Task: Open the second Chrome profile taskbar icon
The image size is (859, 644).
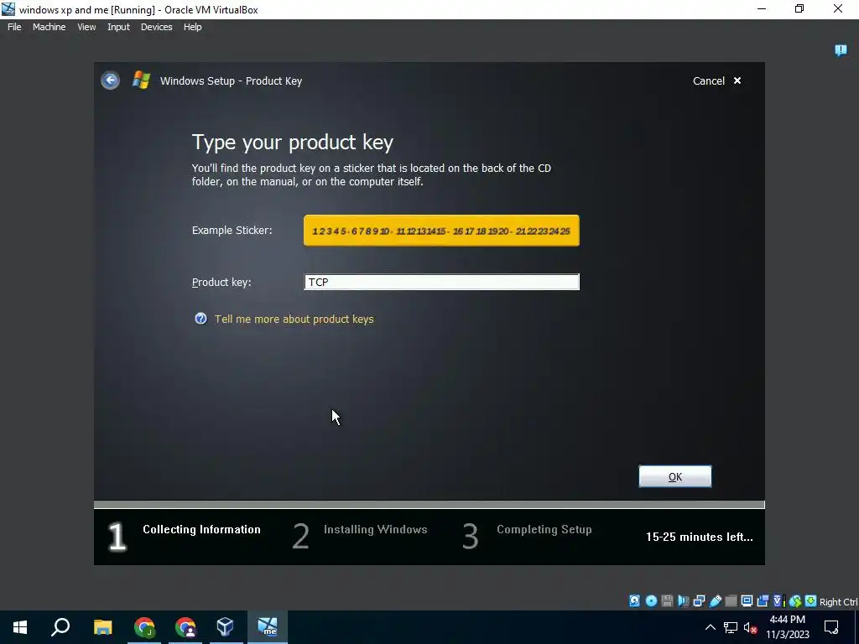Action: point(185,627)
